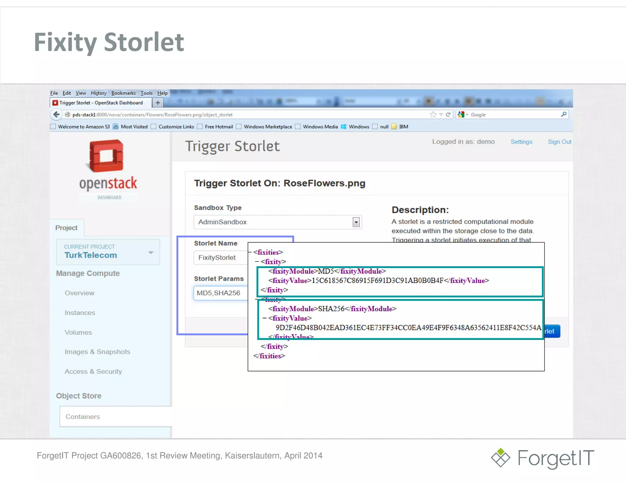The image size is (626, 484).
Task: Open the Most Visited bookmark
Action: [131, 127]
